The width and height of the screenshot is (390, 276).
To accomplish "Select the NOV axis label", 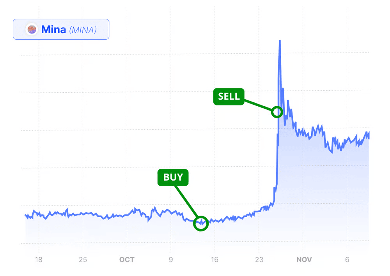I will 304,260.
